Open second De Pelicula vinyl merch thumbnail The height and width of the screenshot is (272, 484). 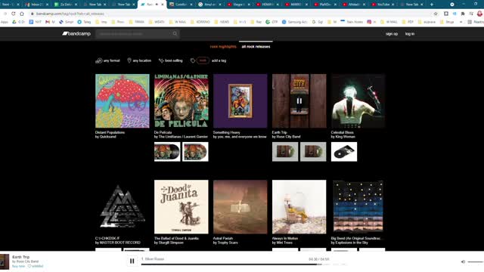click(x=195, y=152)
